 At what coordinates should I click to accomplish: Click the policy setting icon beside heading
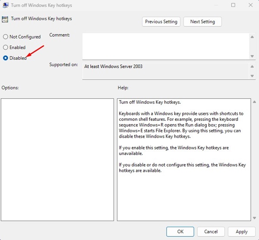point(5,19)
